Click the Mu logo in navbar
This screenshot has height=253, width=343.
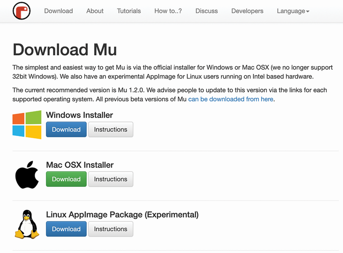point(21,11)
